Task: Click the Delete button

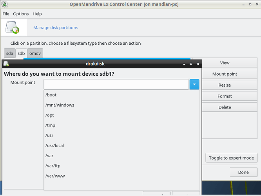Action: (225, 107)
